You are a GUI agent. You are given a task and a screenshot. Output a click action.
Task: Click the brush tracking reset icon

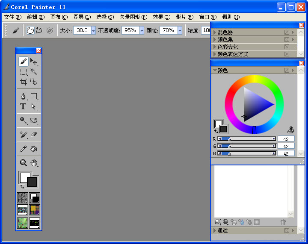50,30
